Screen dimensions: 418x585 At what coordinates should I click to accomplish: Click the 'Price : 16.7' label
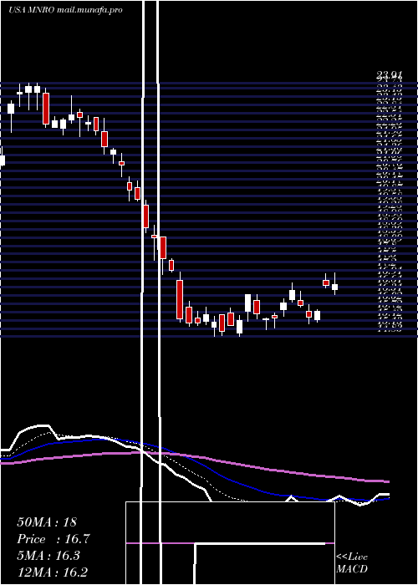tap(54, 539)
